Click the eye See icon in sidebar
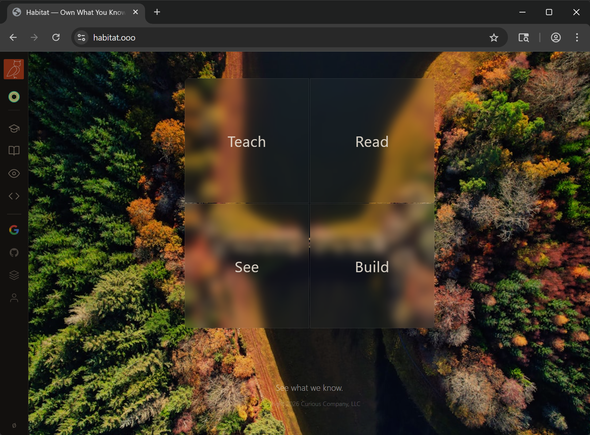 pos(14,174)
